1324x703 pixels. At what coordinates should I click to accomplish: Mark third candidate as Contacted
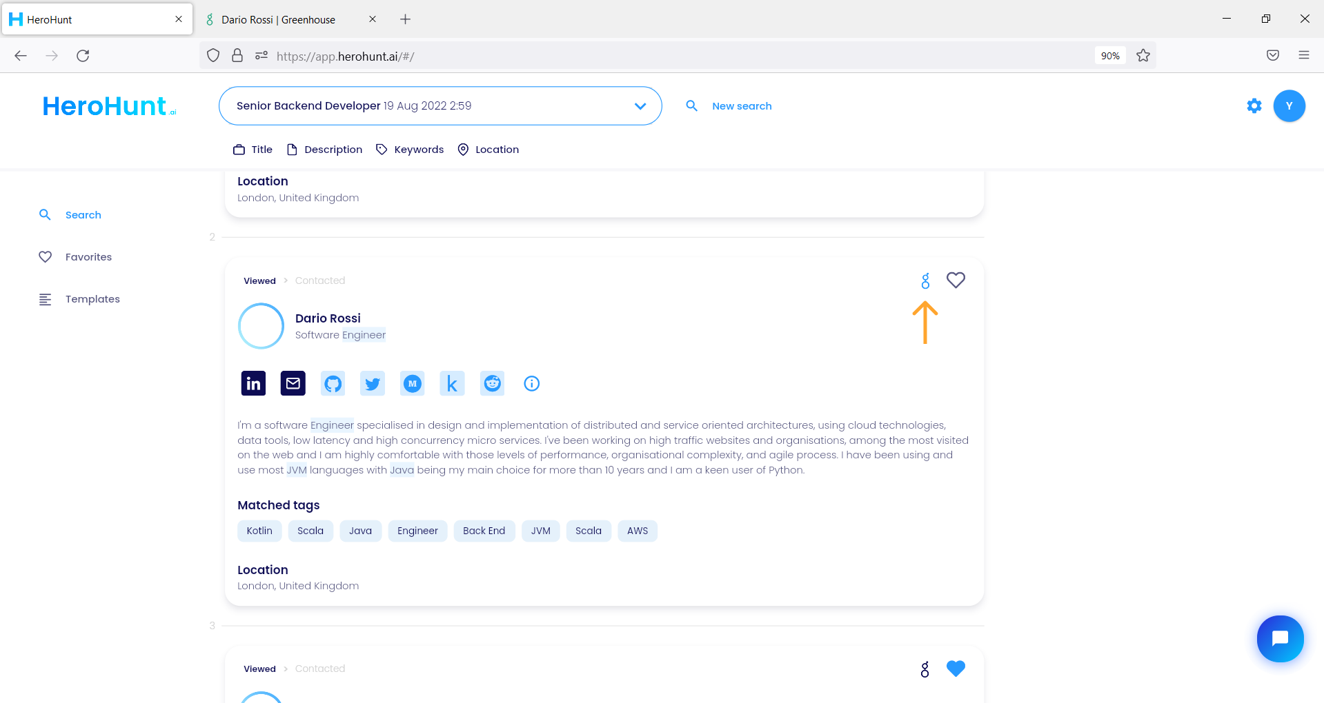coord(320,669)
